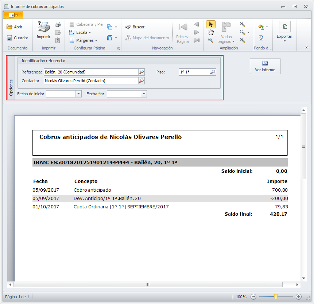Collapse the Opciones side panel
Viewport: 314px width, 304px height.
11,78
